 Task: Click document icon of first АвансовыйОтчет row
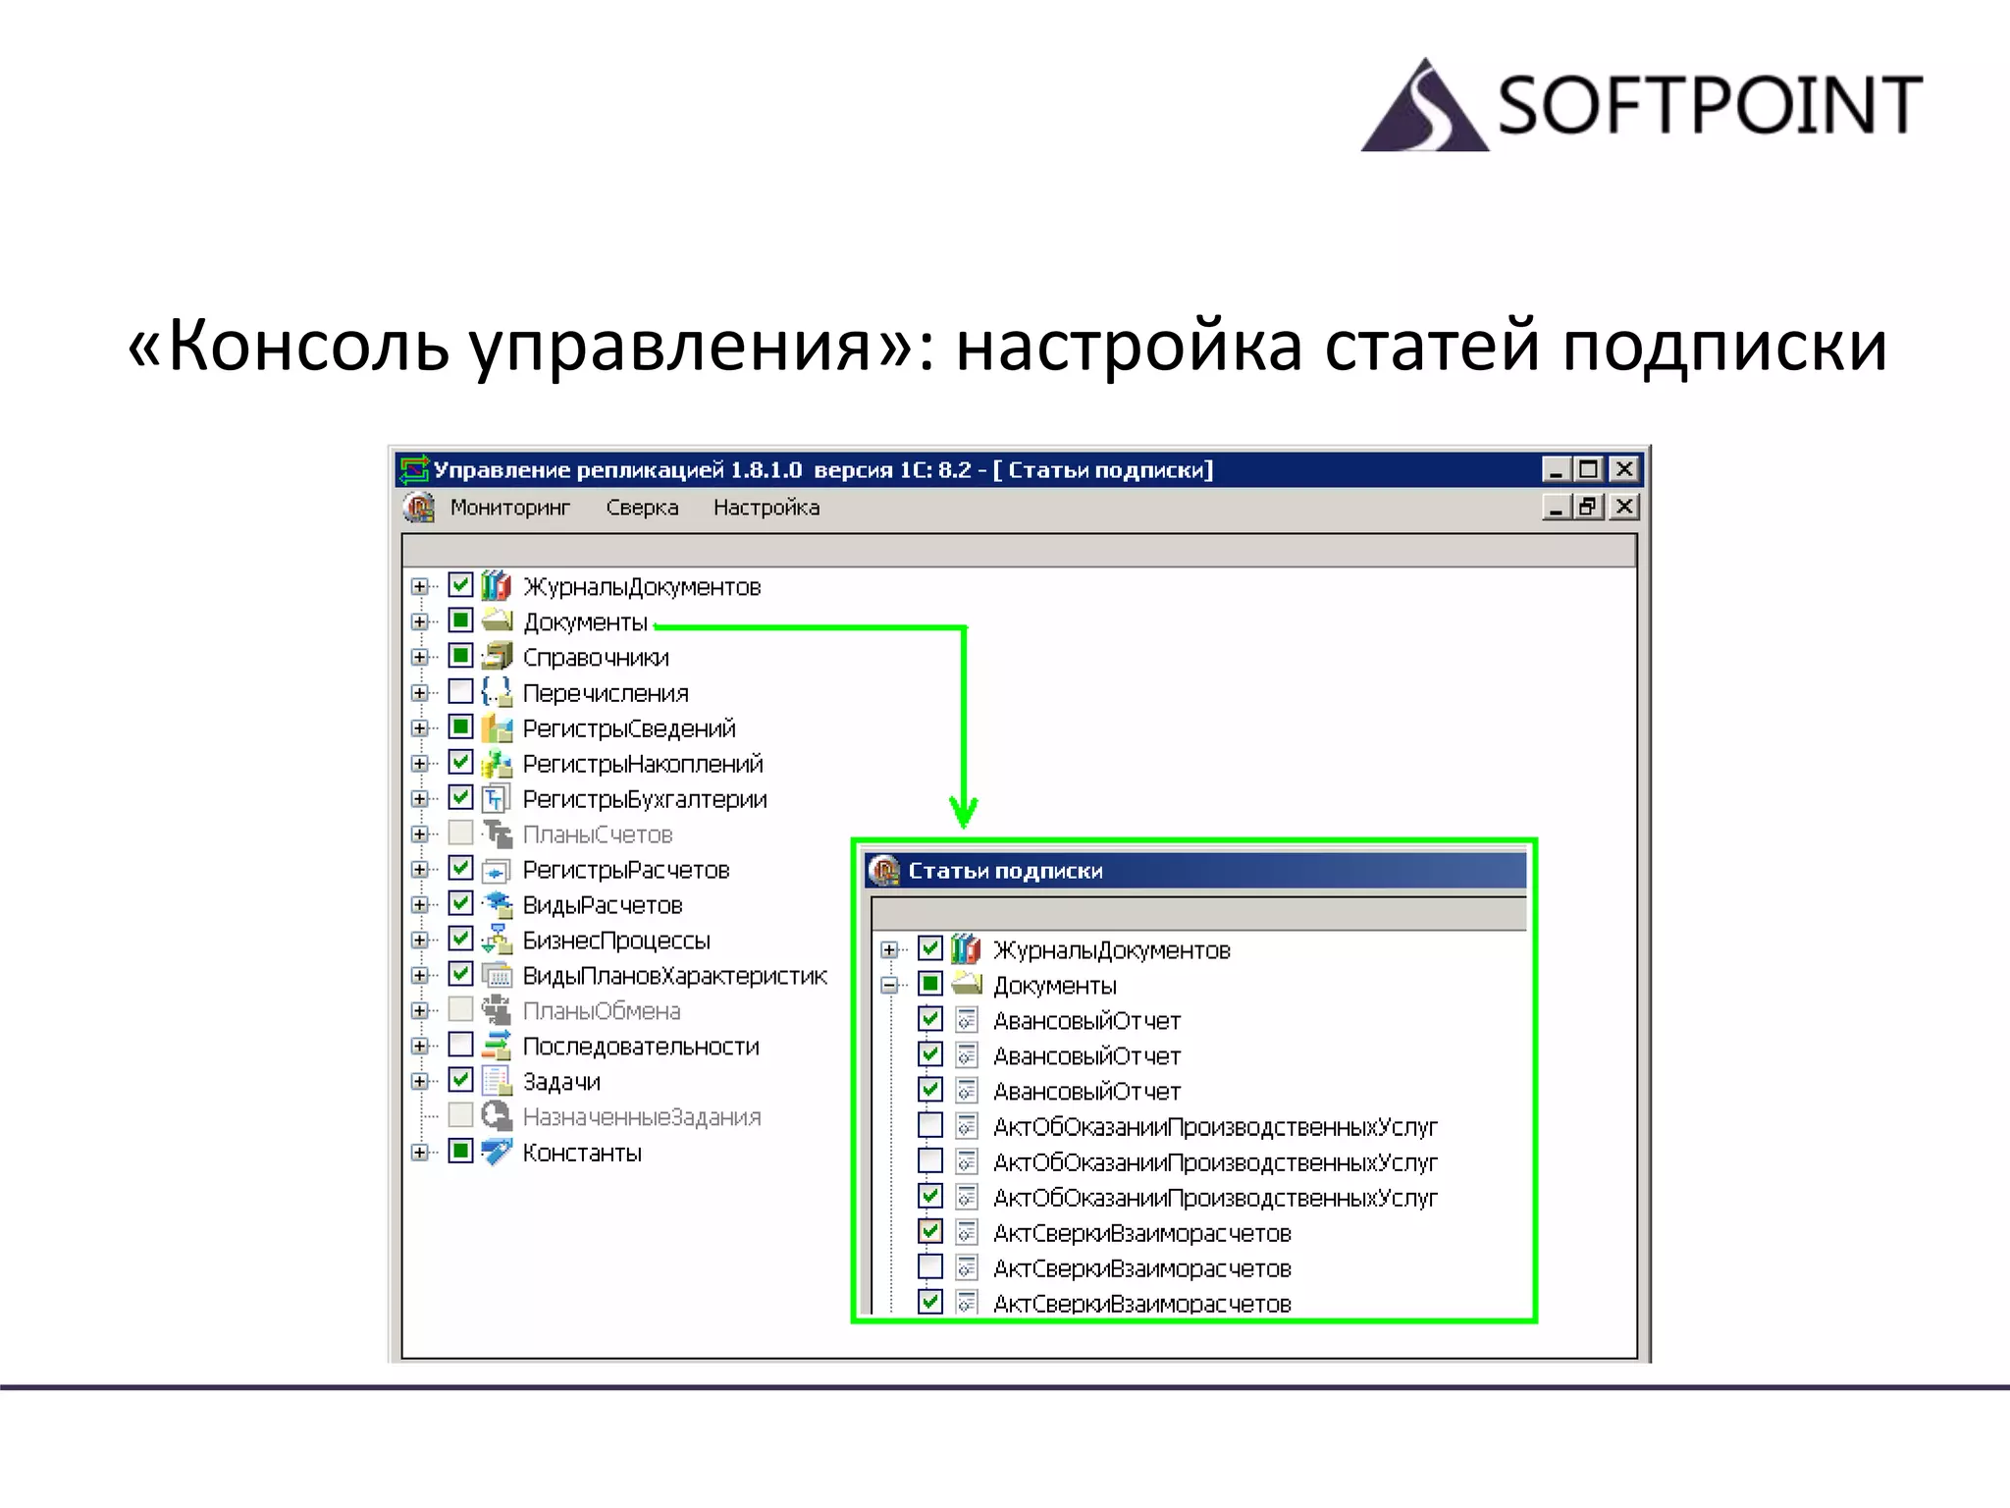(x=967, y=1020)
